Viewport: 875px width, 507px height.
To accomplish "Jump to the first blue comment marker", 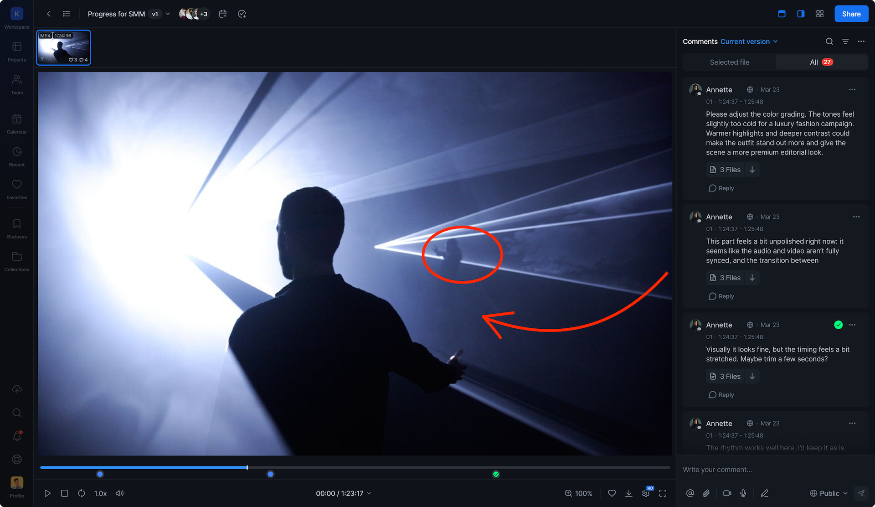I will pos(100,474).
